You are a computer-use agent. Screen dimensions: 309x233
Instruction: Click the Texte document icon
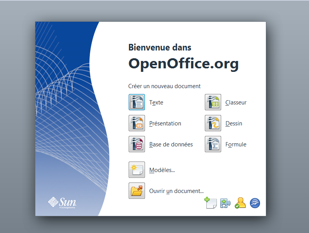pyautogui.click(x=137, y=103)
